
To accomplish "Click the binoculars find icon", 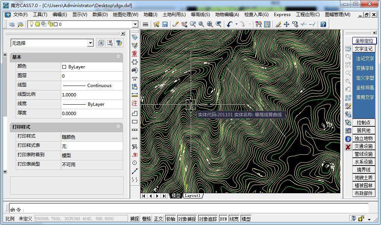I will coord(135,70).
